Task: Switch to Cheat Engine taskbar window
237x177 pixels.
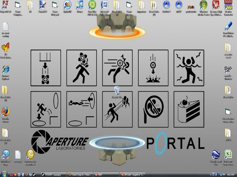Action: (80, 174)
